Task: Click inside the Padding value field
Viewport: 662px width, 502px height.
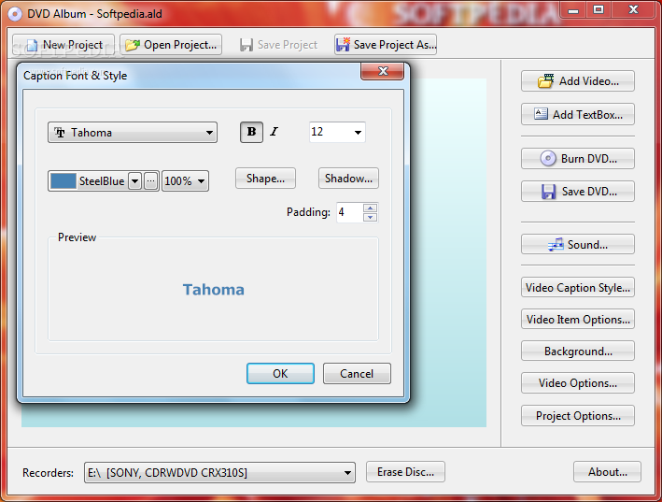Action: click(x=349, y=212)
